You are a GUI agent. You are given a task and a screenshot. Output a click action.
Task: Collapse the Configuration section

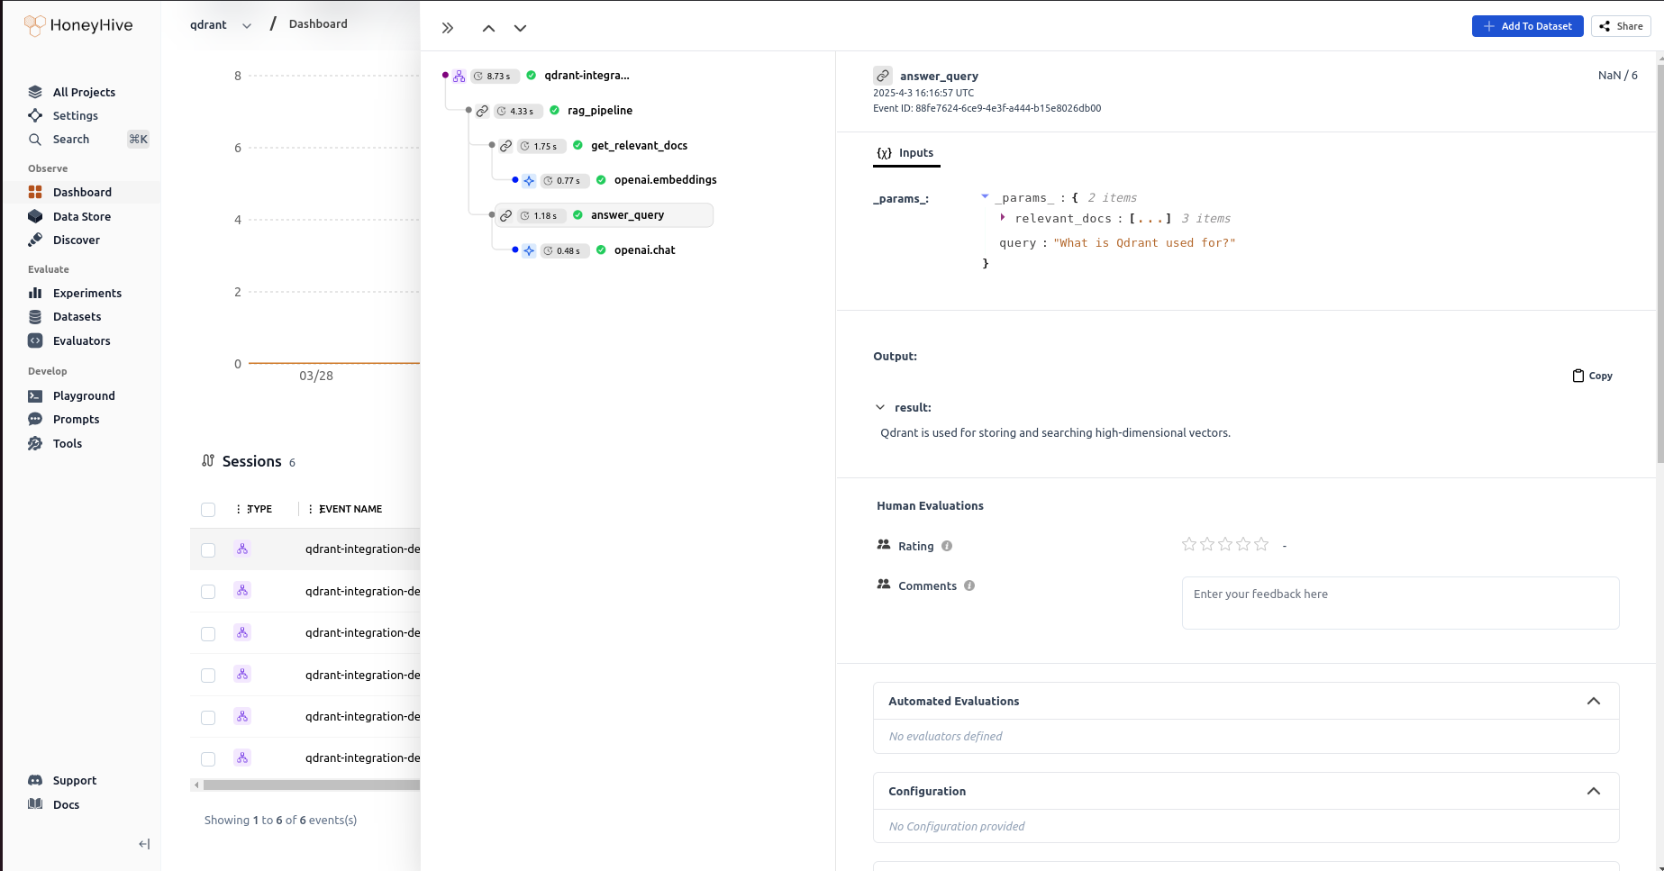click(x=1593, y=791)
